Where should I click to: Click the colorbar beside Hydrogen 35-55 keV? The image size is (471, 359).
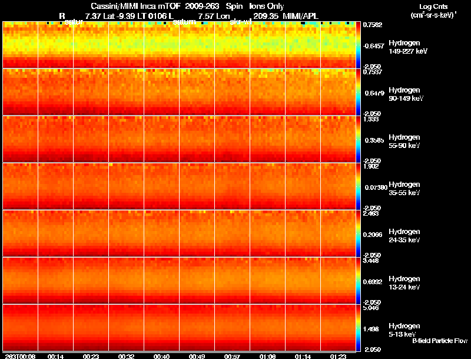(x=358, y=186)
